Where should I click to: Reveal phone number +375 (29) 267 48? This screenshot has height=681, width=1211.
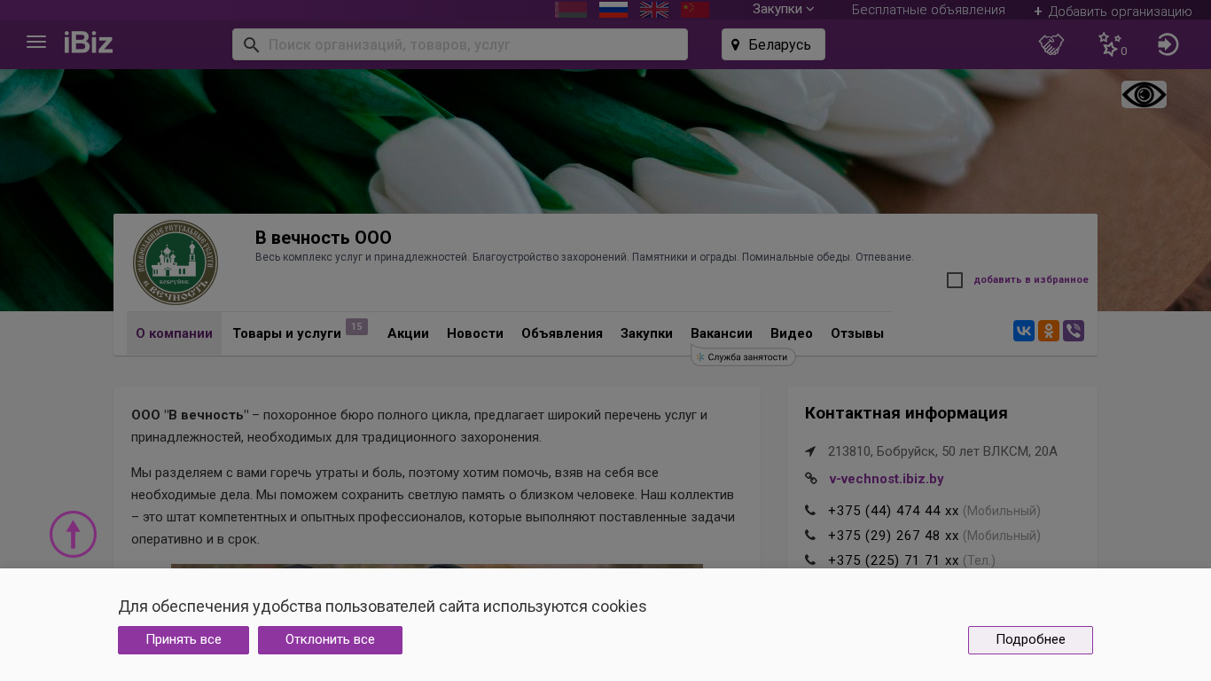894,536
